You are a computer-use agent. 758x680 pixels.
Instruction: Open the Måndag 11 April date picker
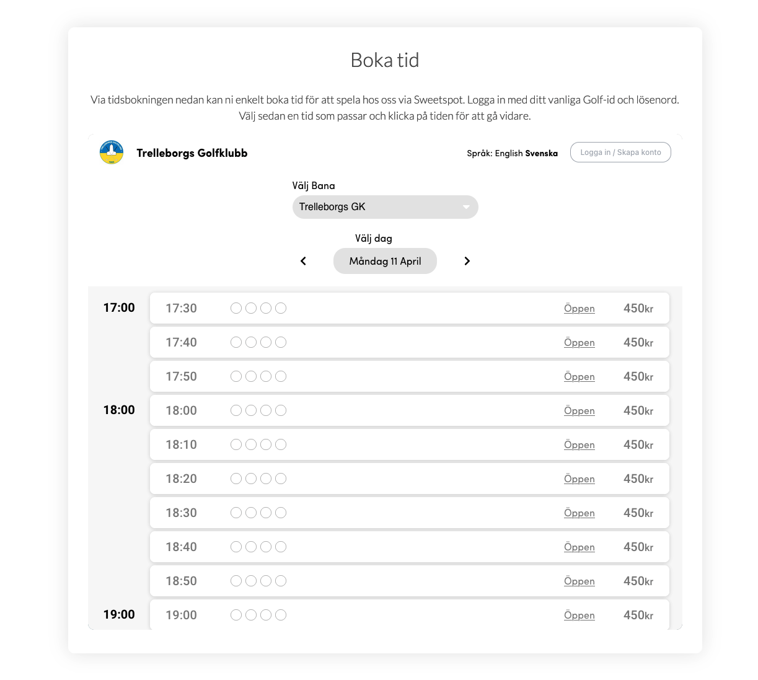385,261
